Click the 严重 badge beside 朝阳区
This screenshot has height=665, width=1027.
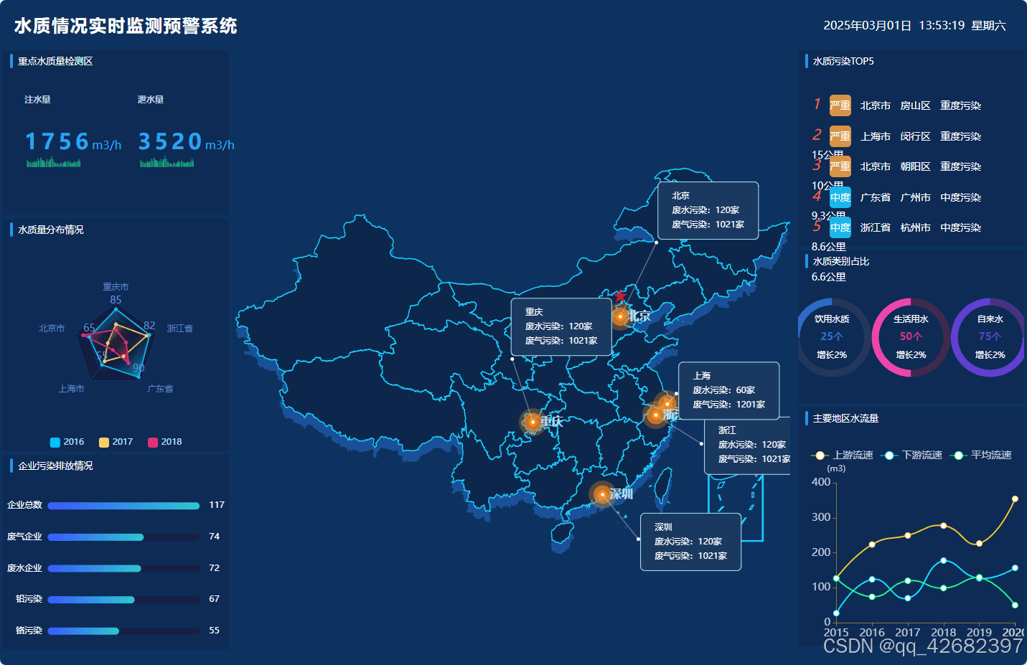click(x=840, y=166)
